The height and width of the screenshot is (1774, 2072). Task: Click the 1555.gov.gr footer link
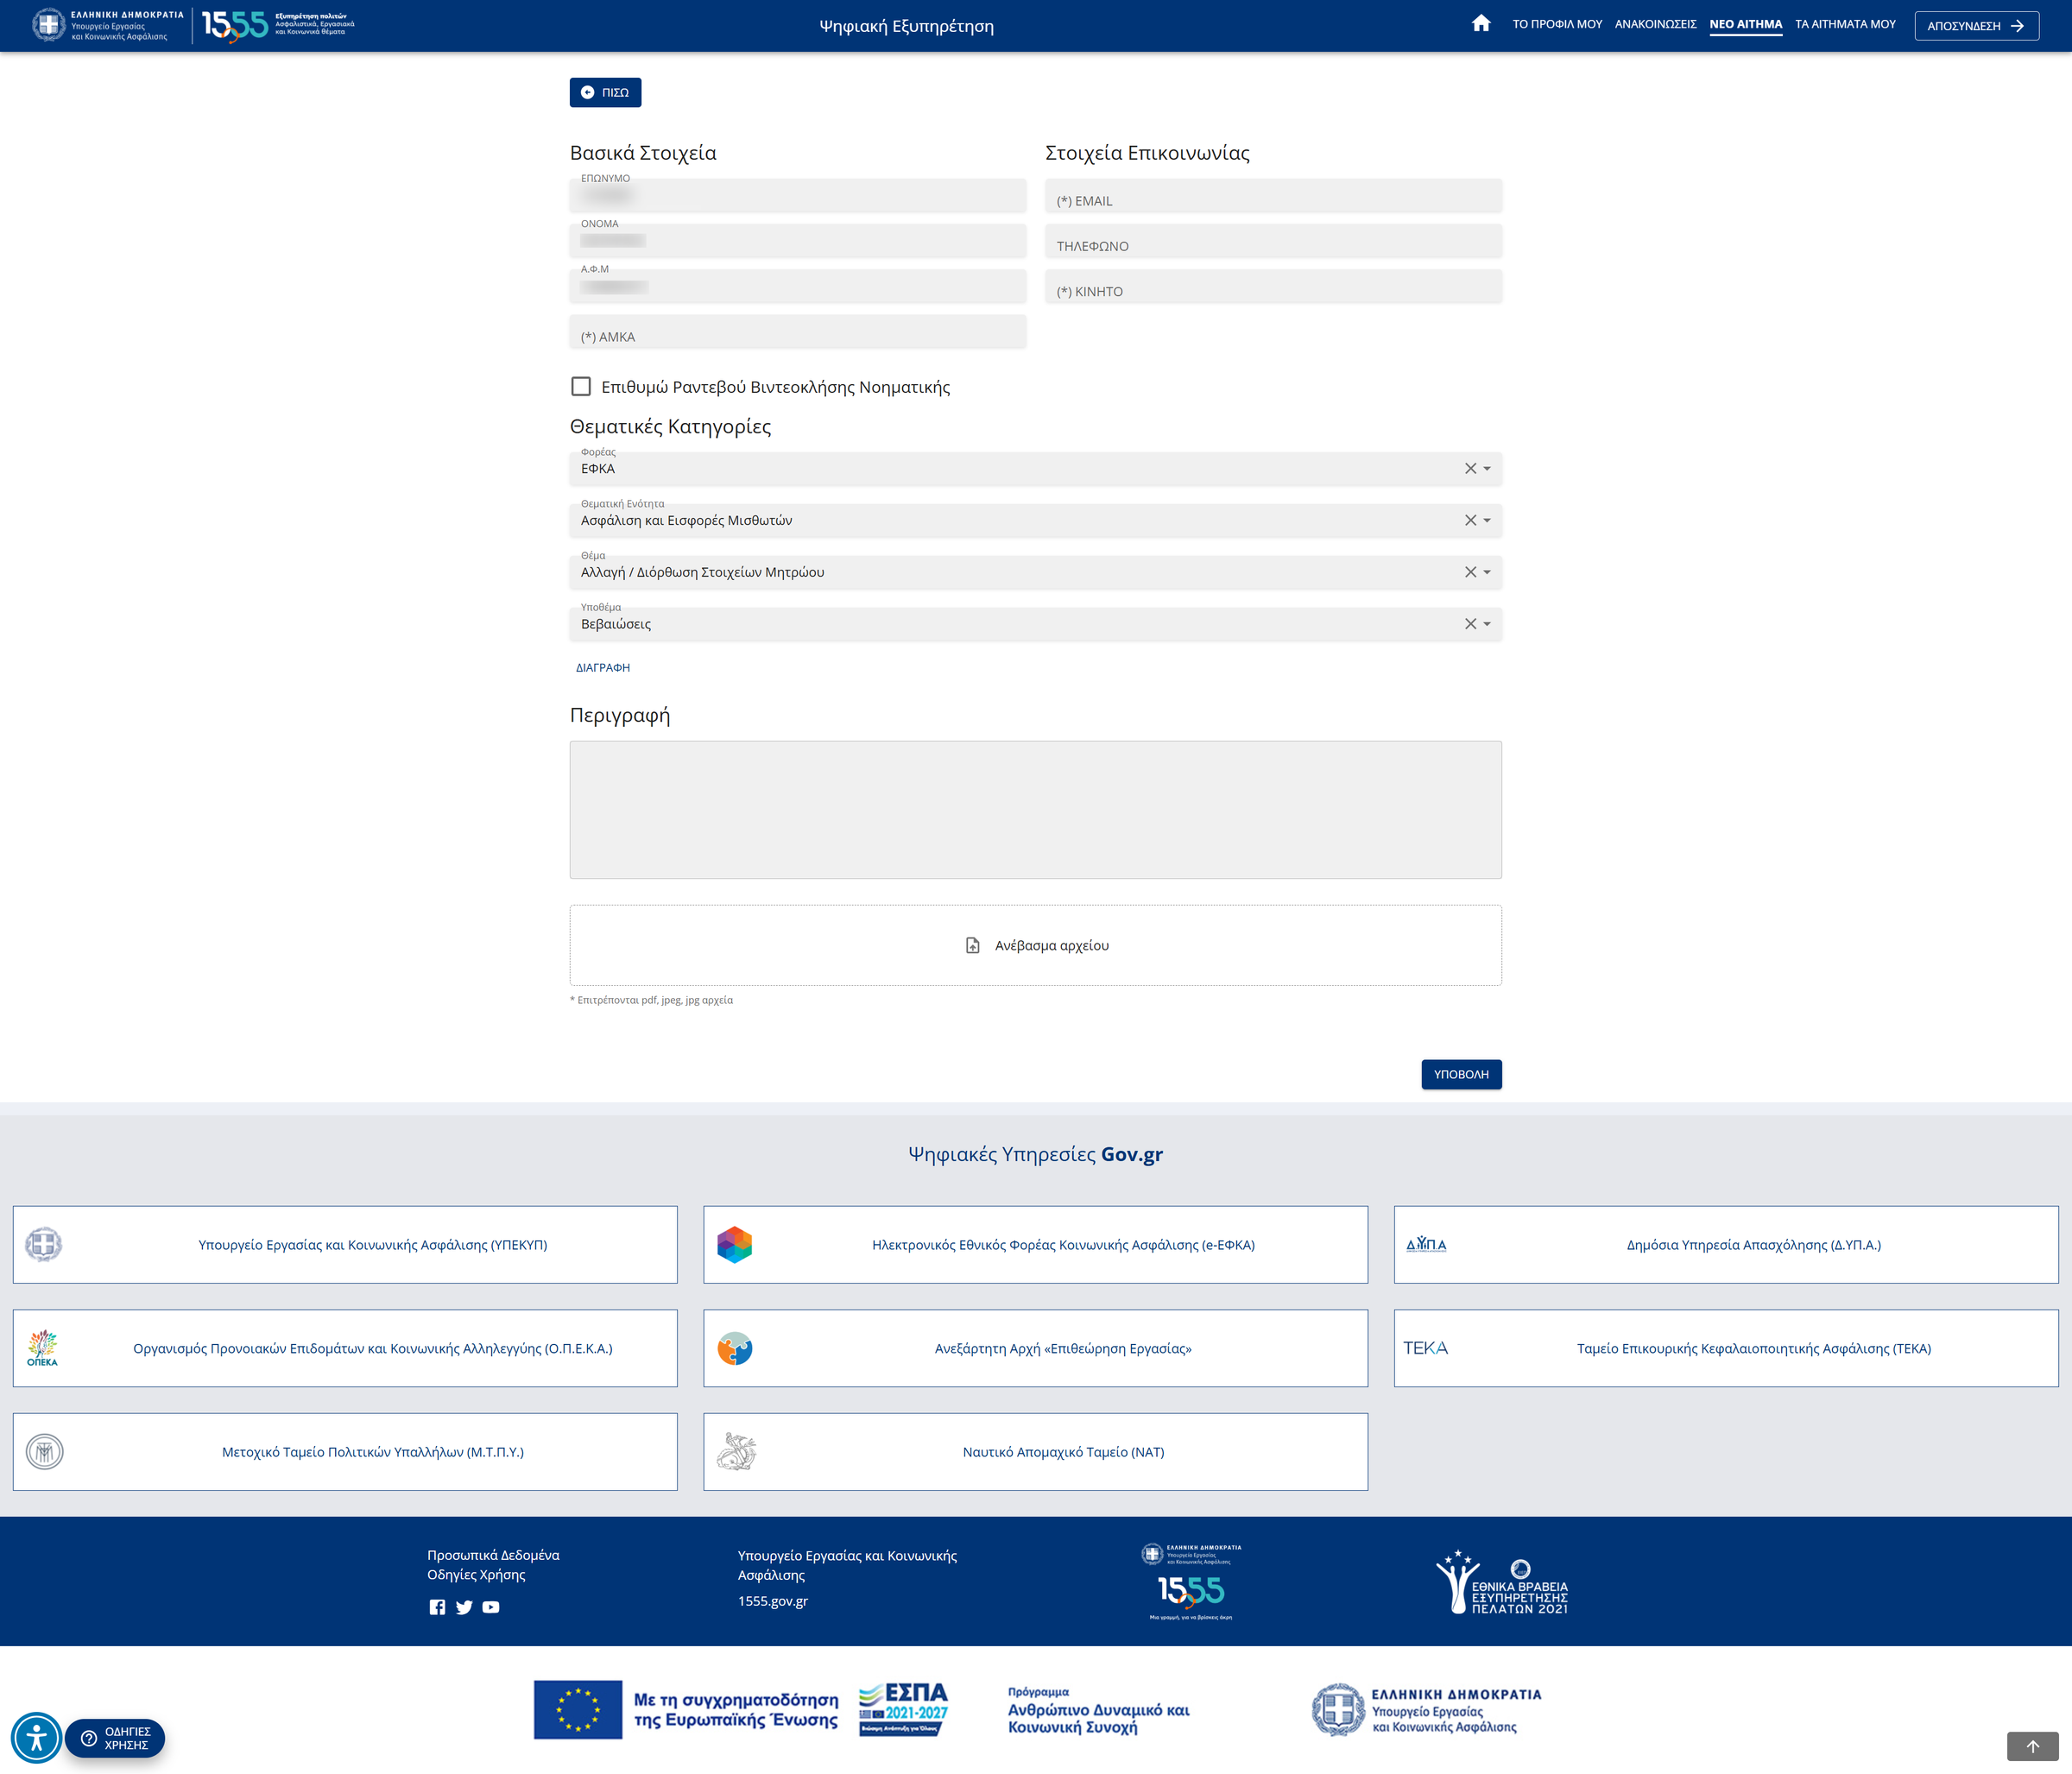(773, 1601)
